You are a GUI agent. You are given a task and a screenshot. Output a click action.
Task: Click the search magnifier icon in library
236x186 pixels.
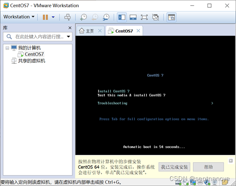pos(9,37)
